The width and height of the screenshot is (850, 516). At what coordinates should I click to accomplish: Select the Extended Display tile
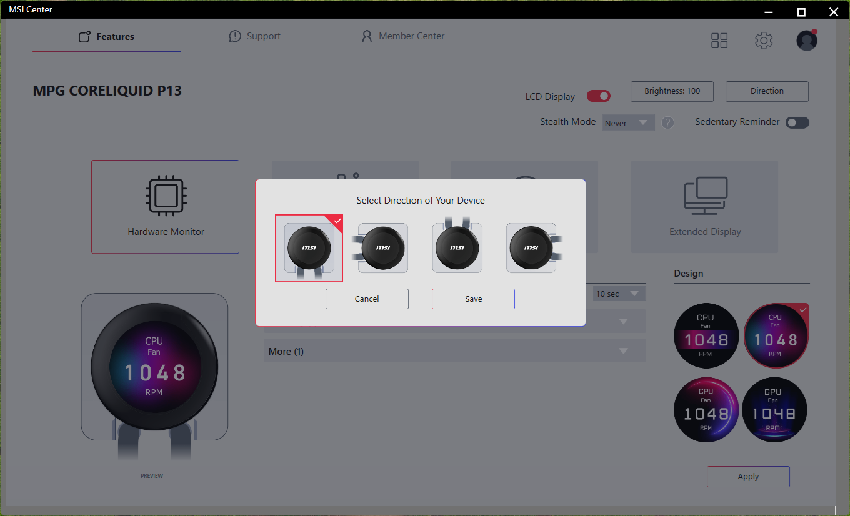[x=705, y=207]
